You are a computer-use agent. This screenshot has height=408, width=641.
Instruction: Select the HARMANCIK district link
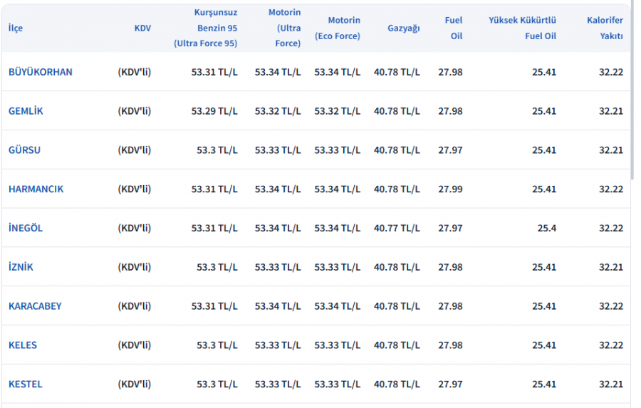pyautogui.click(x=36, y=189)
